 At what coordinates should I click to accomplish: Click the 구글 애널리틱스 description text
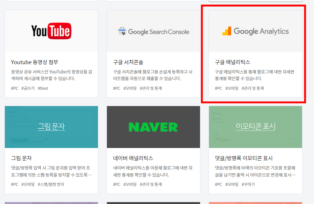tap(255, 75)
